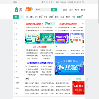Expand the chevron on the 化学 row

coord(23,45)
